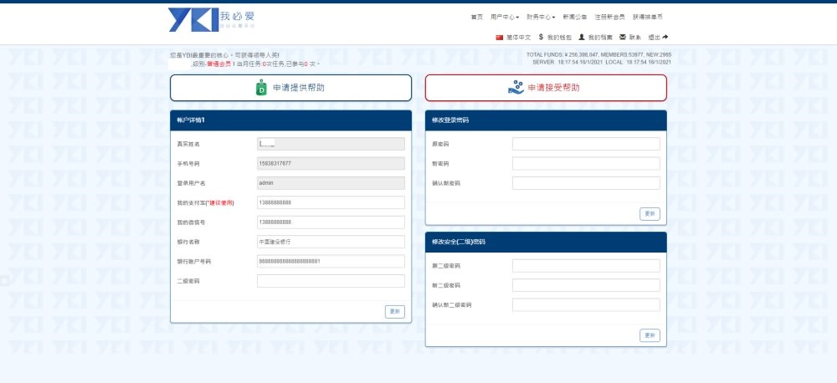This screenshot has width=837, height=383.
Task: Click the 退出 logout link
Action: 654,38
